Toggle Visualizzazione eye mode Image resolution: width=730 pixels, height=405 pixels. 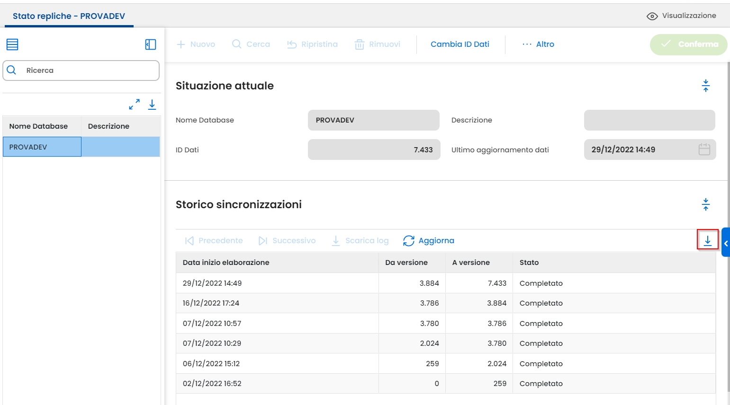(x=681, y=16)
